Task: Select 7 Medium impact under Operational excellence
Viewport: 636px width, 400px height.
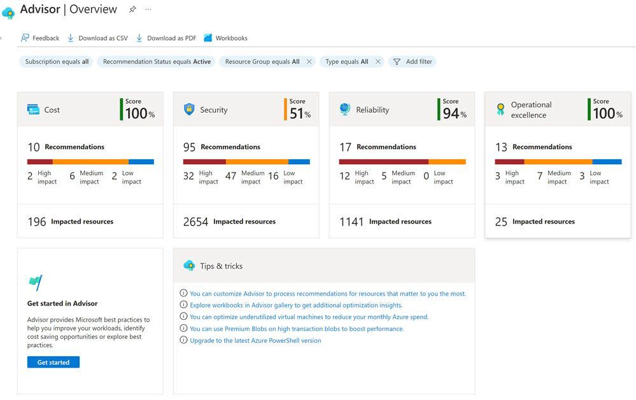Action: point(554,177)
